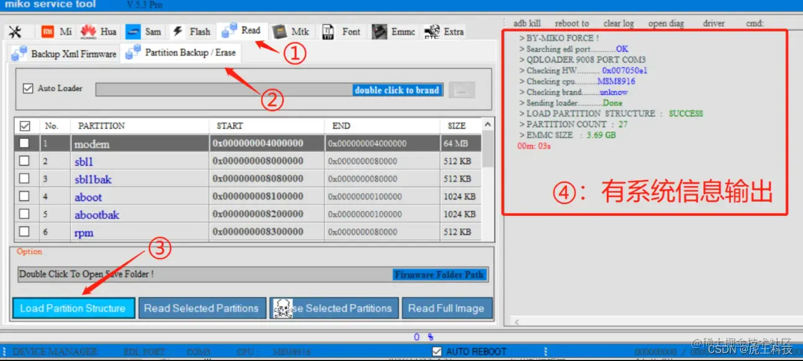Click the driver command
Image resolution: width=803 pixels, height=361 pixels.
[x=714, y=24]
